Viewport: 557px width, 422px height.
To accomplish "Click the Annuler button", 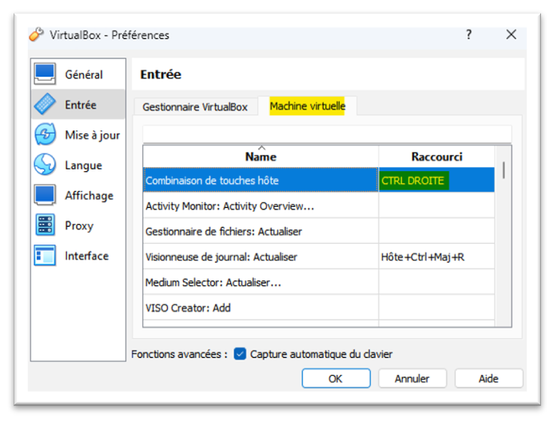I will 412,378.
